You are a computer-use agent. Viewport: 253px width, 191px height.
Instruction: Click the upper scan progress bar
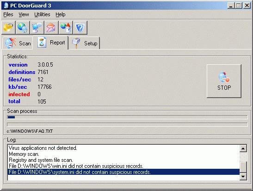tap(127, 117)
